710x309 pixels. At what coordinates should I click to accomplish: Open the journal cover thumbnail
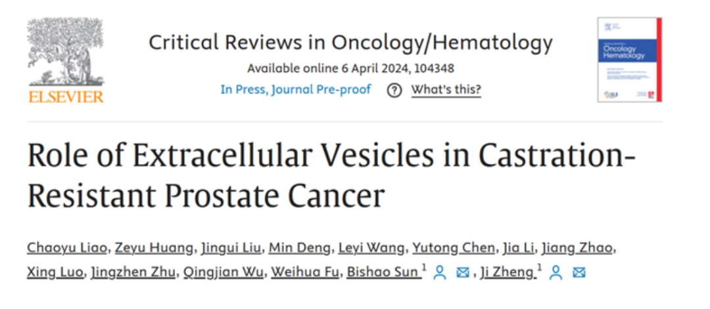pyautogui.click(x=629, y=60)
